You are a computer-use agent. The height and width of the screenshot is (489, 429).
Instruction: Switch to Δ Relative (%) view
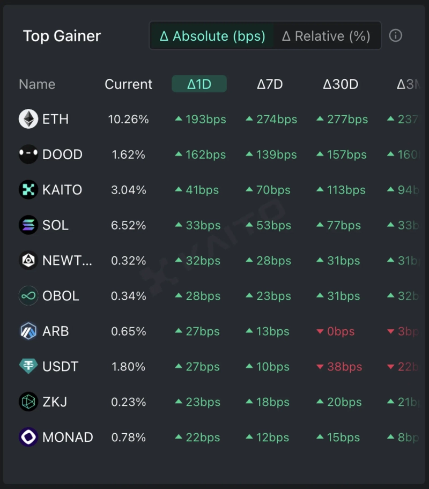(x=326, y=36)
